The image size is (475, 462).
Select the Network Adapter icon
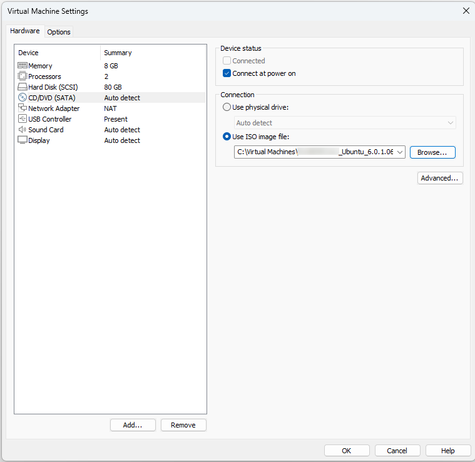pos(23,108)
